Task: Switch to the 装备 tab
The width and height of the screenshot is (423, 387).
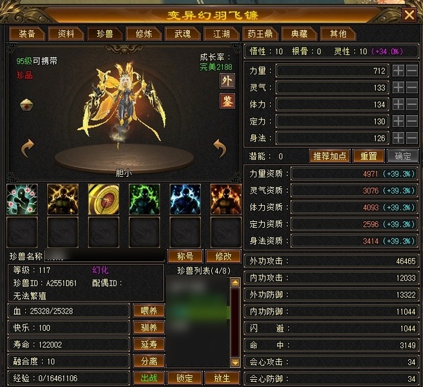Action: point(26,34)
